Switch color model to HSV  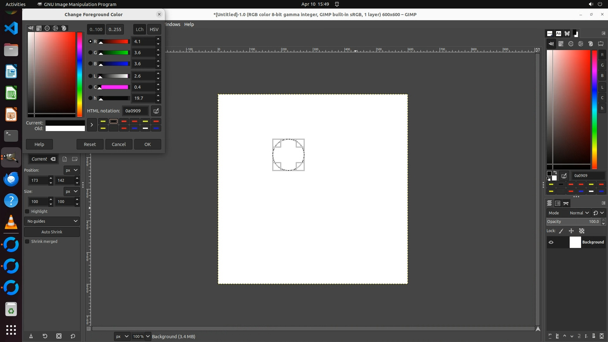click(x=154, y=29)
